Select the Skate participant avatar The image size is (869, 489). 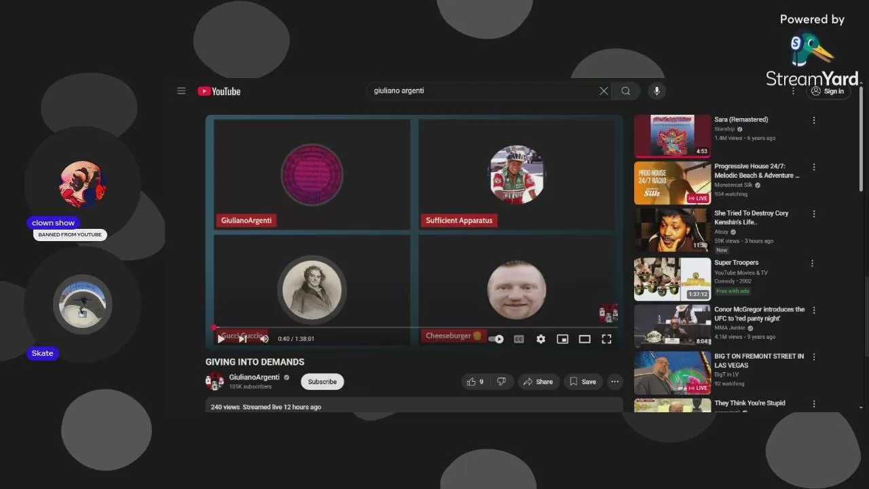coord(83,304)
